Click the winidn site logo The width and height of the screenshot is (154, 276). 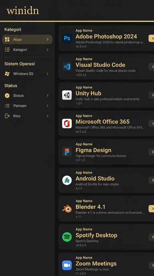tap(23, 11)
